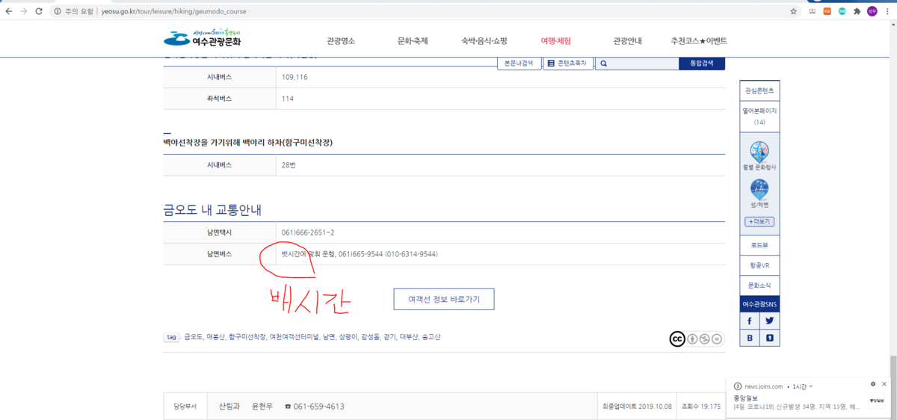Open the 여행·체험 menu
The height and width of the screenshot is (420, 897).
(x=556, y=41)
